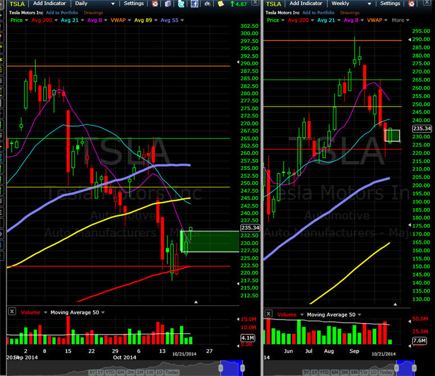435x376 pixels.
Task: Click the camera snapshot icon
Action: [x=207, y=3]
